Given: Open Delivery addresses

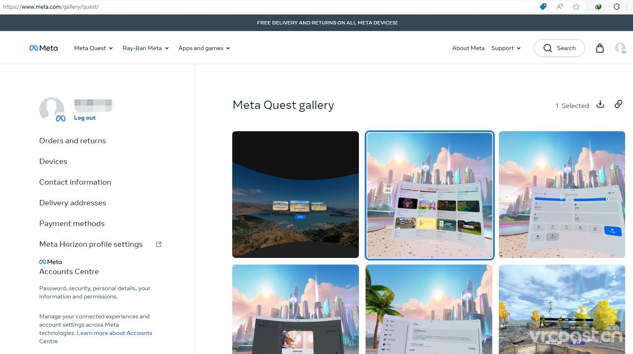Looking at the screenshot, I should pyautogui.click(x=73, y=203).
